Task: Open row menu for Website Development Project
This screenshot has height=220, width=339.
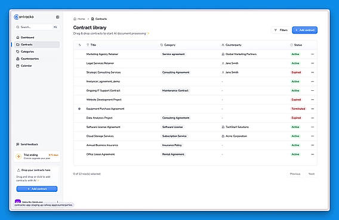Action: (x=312, y=100)
